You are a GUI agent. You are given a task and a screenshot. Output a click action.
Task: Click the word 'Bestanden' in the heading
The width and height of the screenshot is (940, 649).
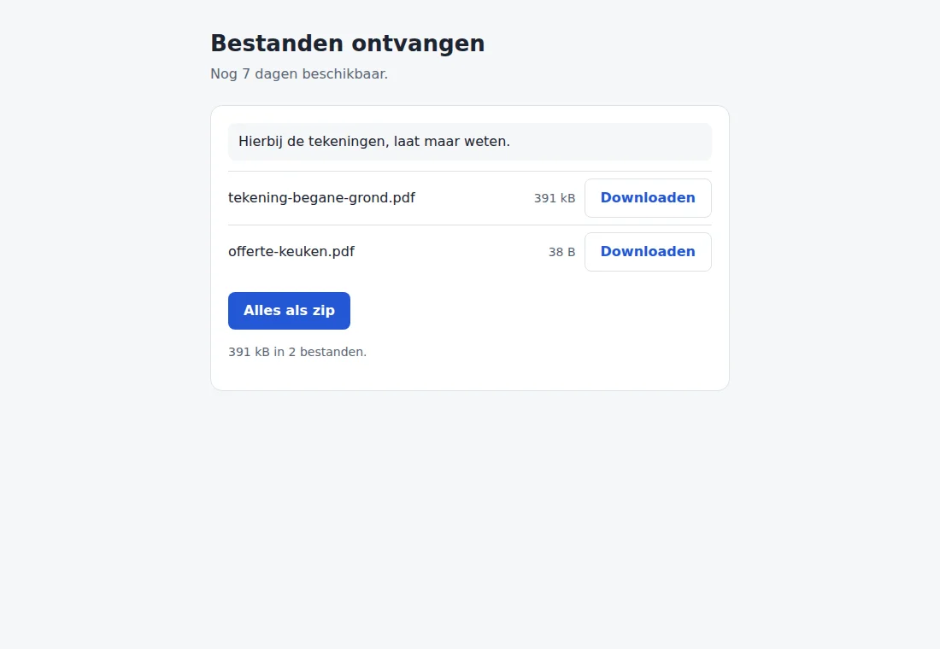[x=277, y=44]
